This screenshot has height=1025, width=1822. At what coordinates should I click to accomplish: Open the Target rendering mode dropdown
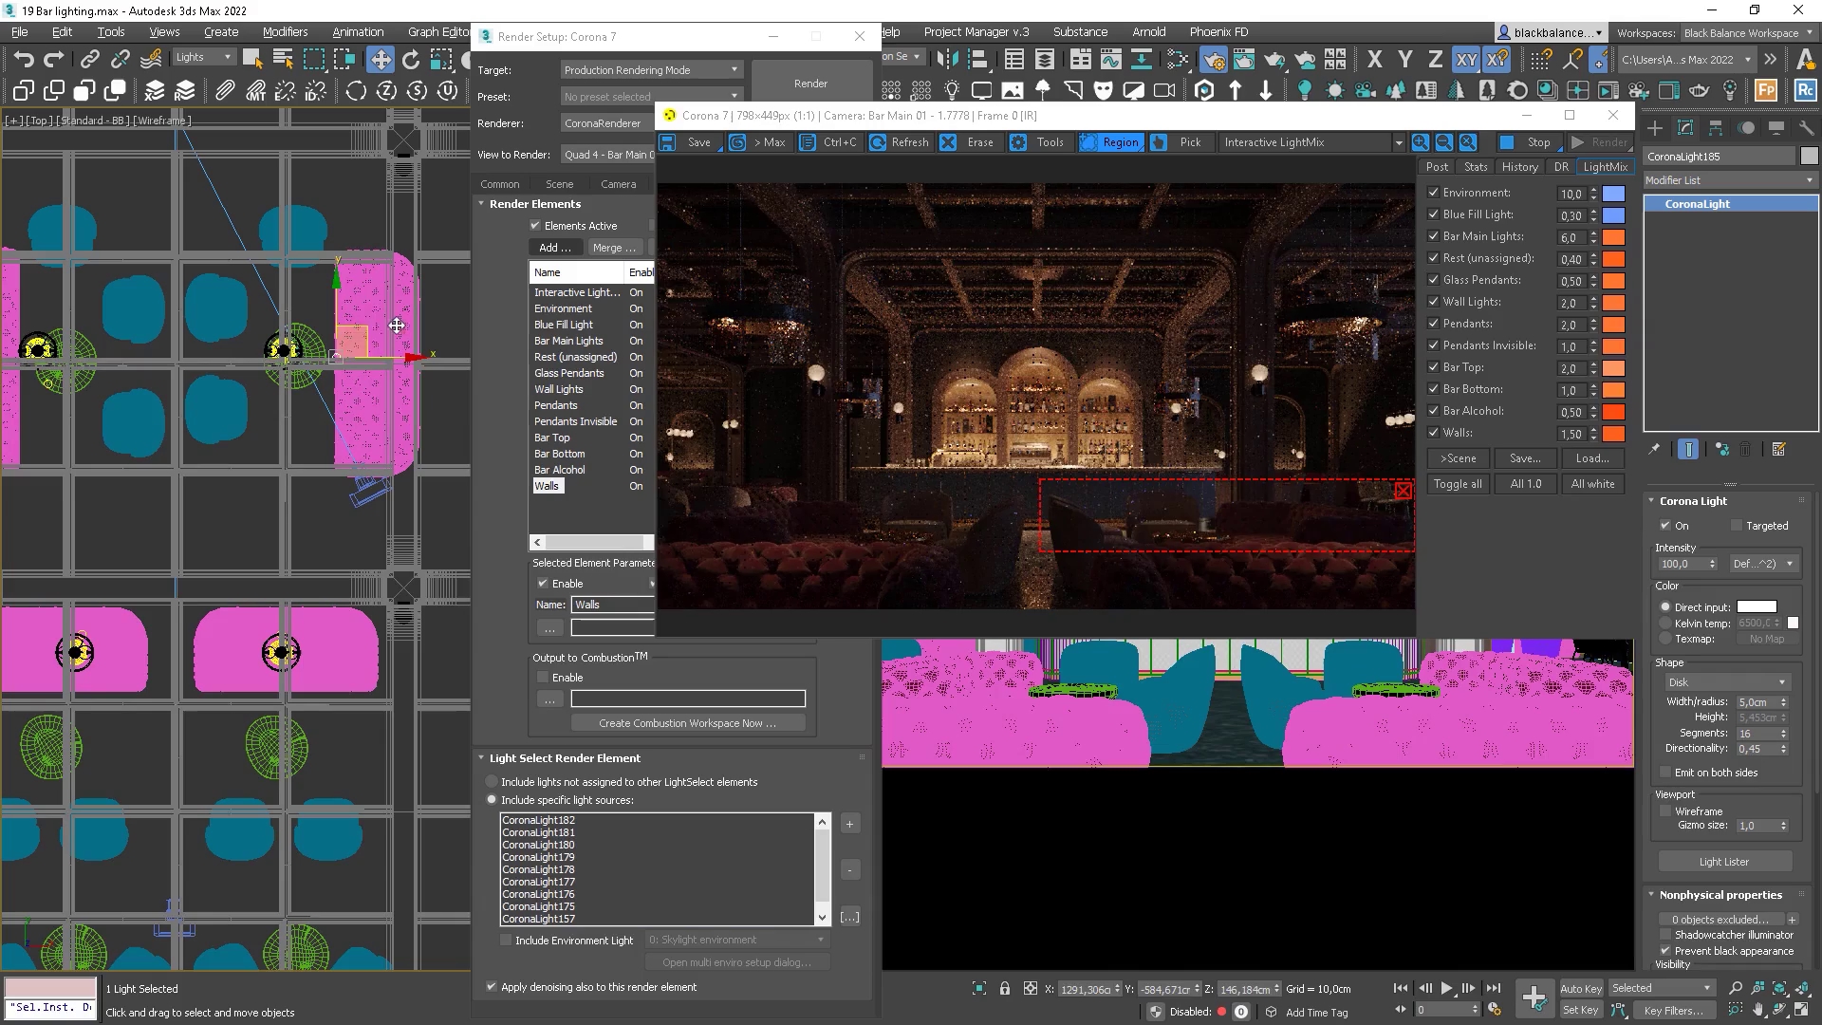pos(651,70)
